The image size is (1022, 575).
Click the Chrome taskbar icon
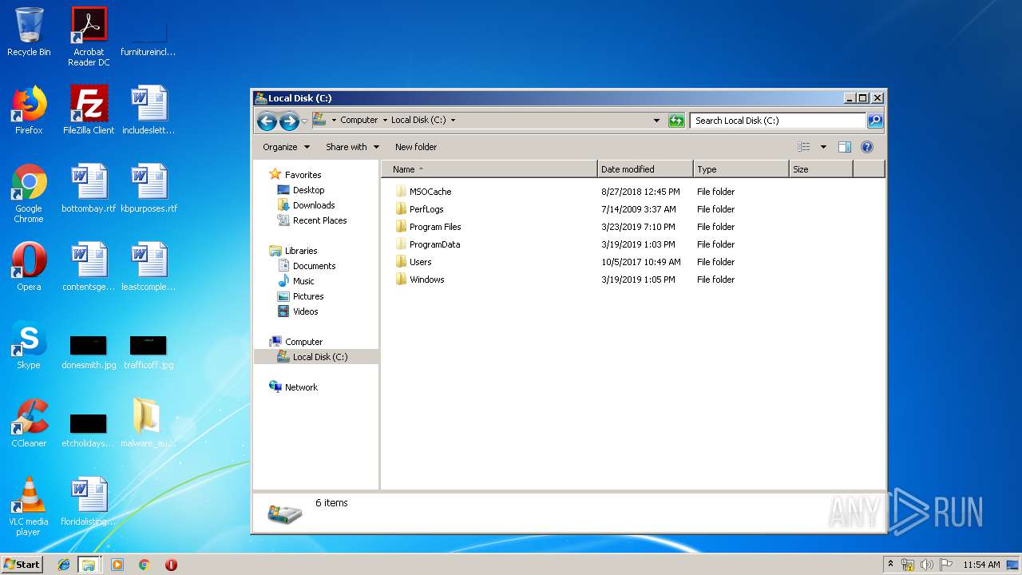coord(145,565)
